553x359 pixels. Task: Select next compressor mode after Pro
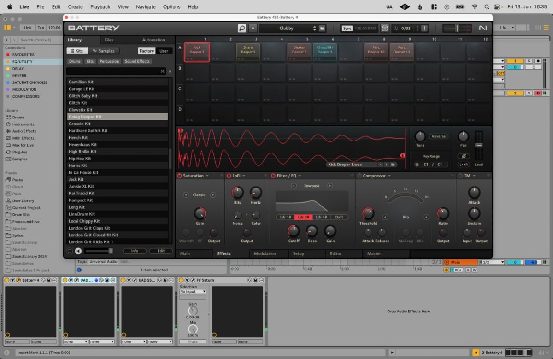pyautogui.click(x=426, y=217)
